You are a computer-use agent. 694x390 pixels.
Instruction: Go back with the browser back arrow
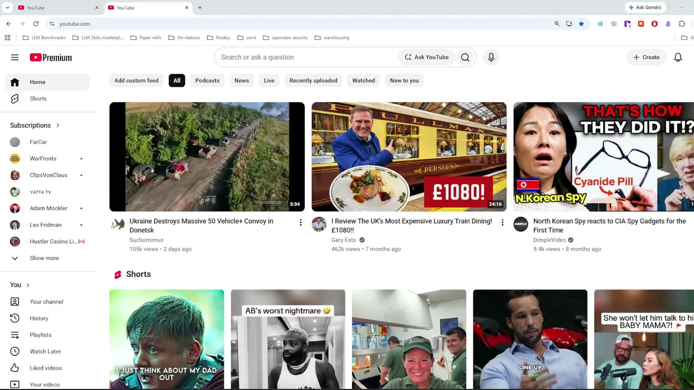coord(9,24)
